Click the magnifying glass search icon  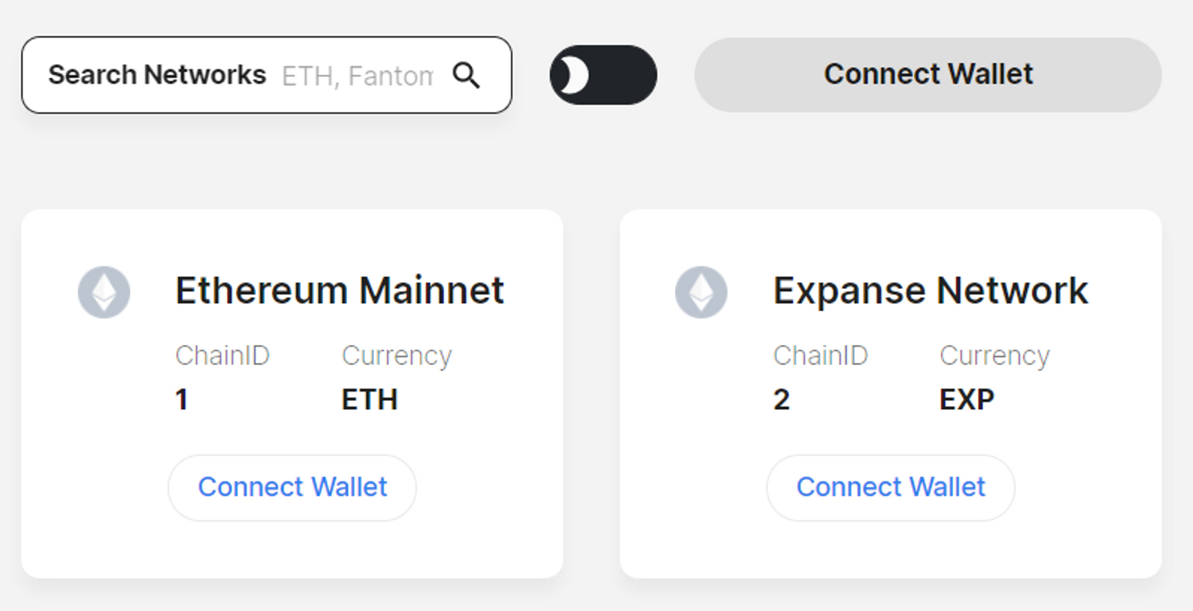click(466, 76)
